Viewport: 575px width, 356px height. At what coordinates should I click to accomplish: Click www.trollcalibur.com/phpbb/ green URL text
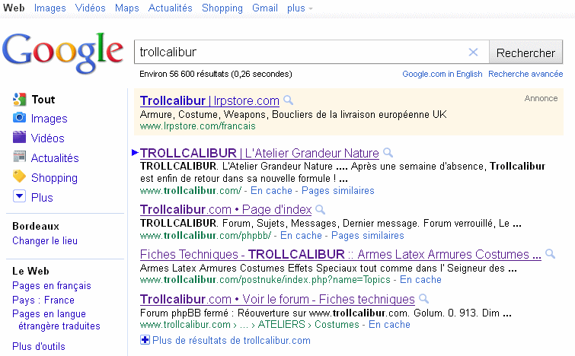click(206, 235)
